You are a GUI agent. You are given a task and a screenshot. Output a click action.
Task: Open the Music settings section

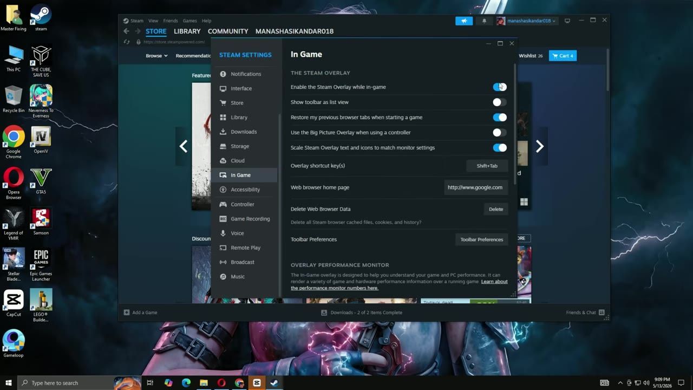coord(238,276)
